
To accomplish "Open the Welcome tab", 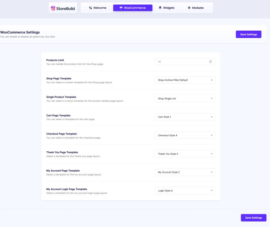I will (98, 8).
